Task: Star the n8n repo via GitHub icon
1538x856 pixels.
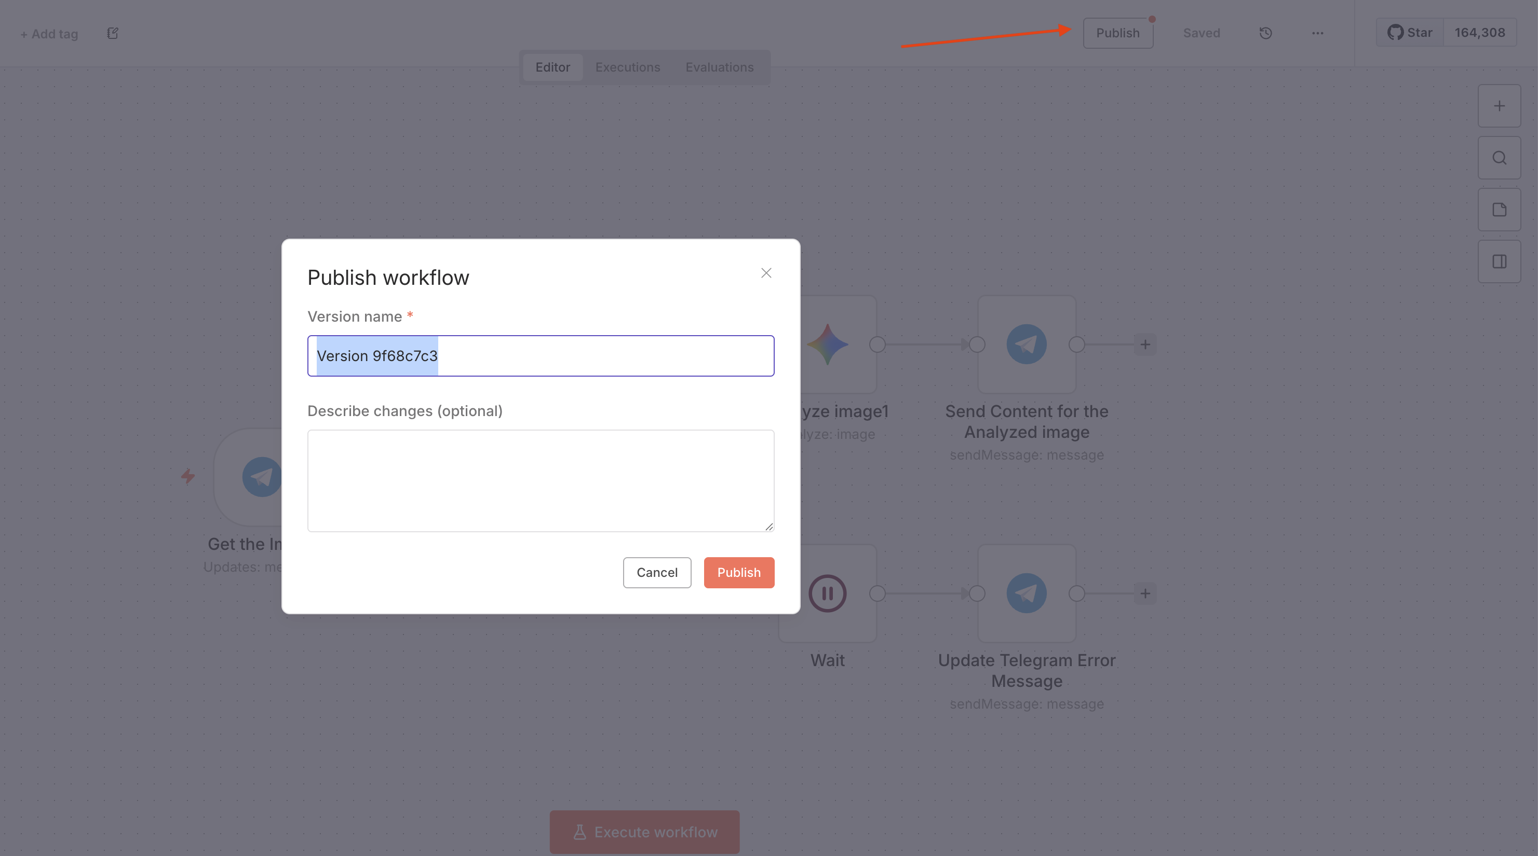Action: click(x=1409, y=32)
